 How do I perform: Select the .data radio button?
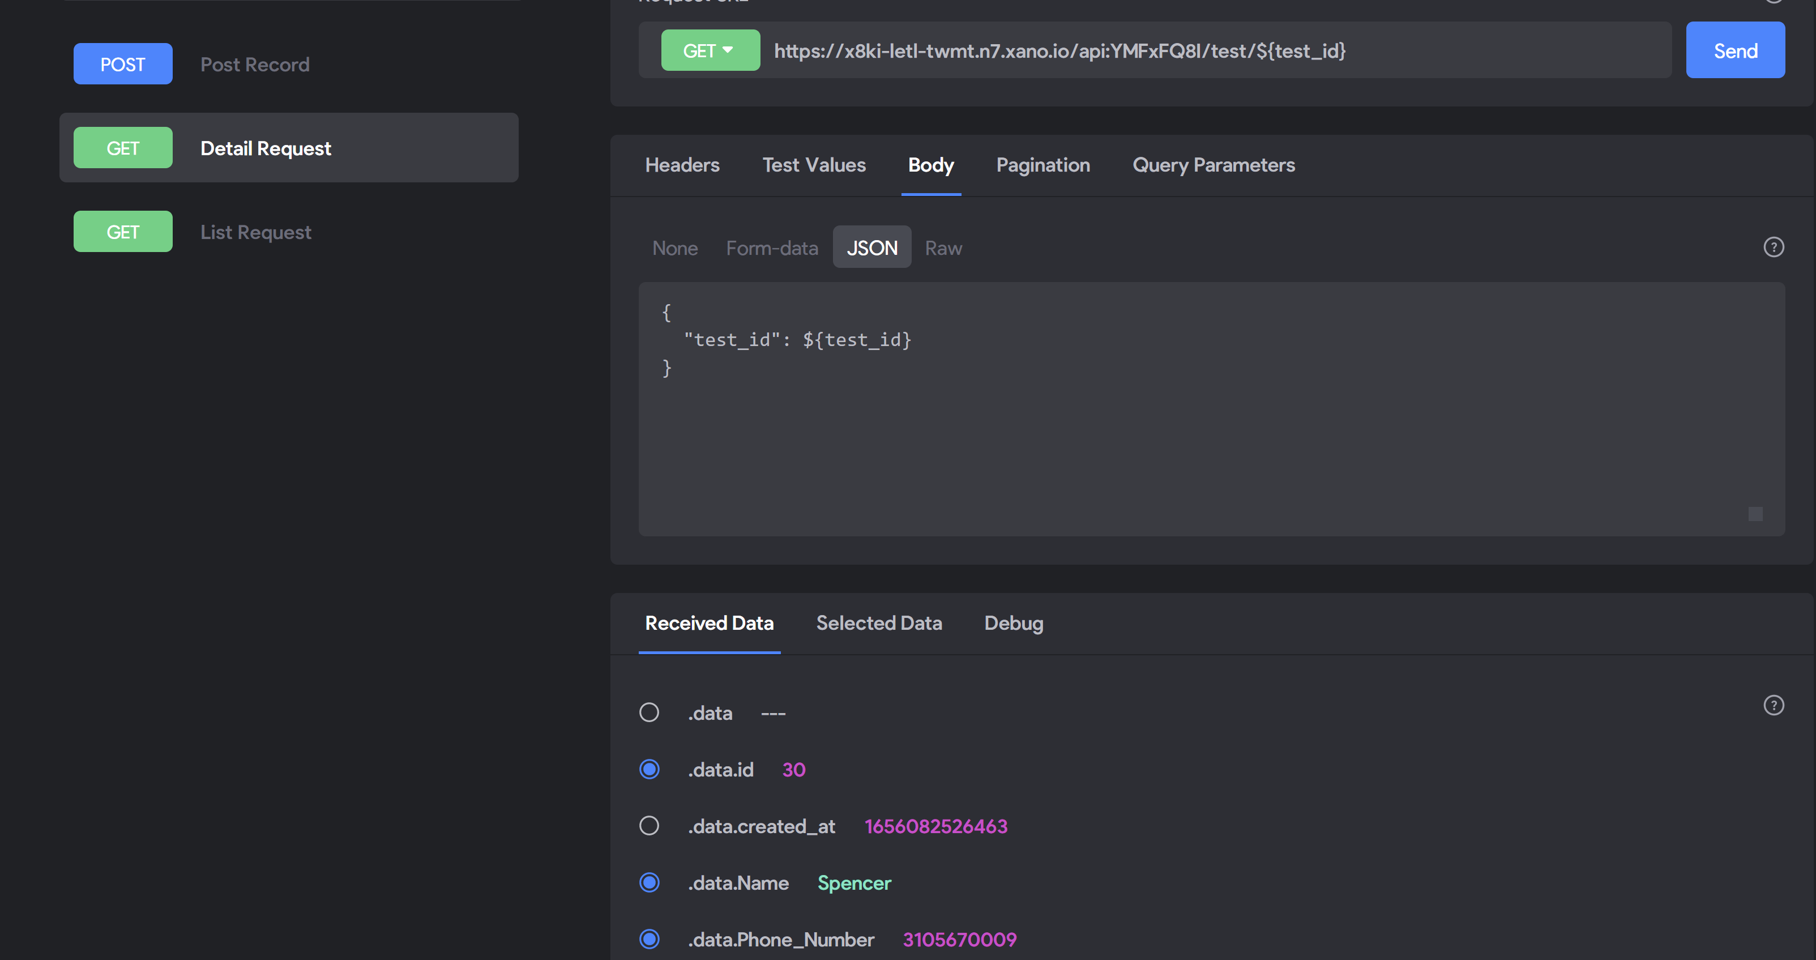pyautogui.click(x=648, y=712)
